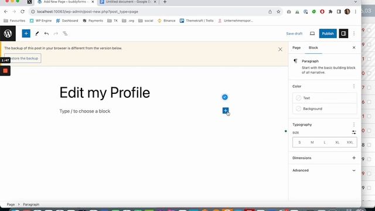Close the Add New Page tab
Viewport: 375px width, 211px height.
93,2
